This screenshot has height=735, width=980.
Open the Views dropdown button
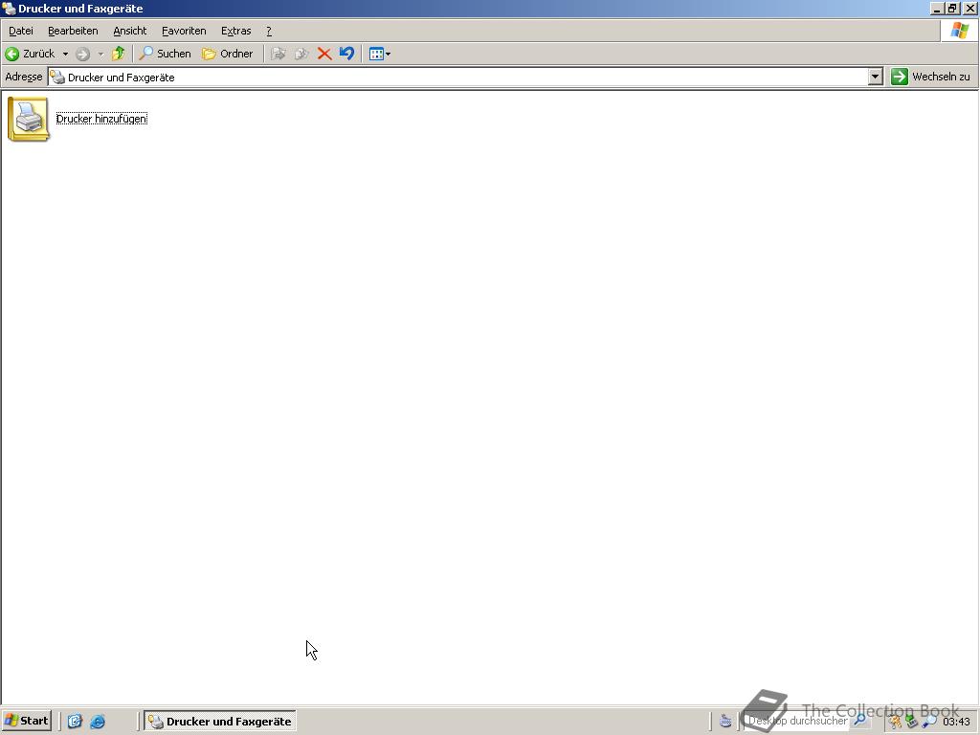point(379,54)
